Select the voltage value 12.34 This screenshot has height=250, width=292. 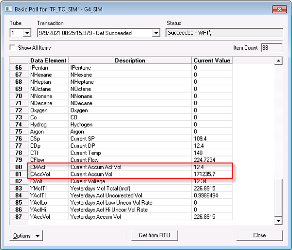212,181
